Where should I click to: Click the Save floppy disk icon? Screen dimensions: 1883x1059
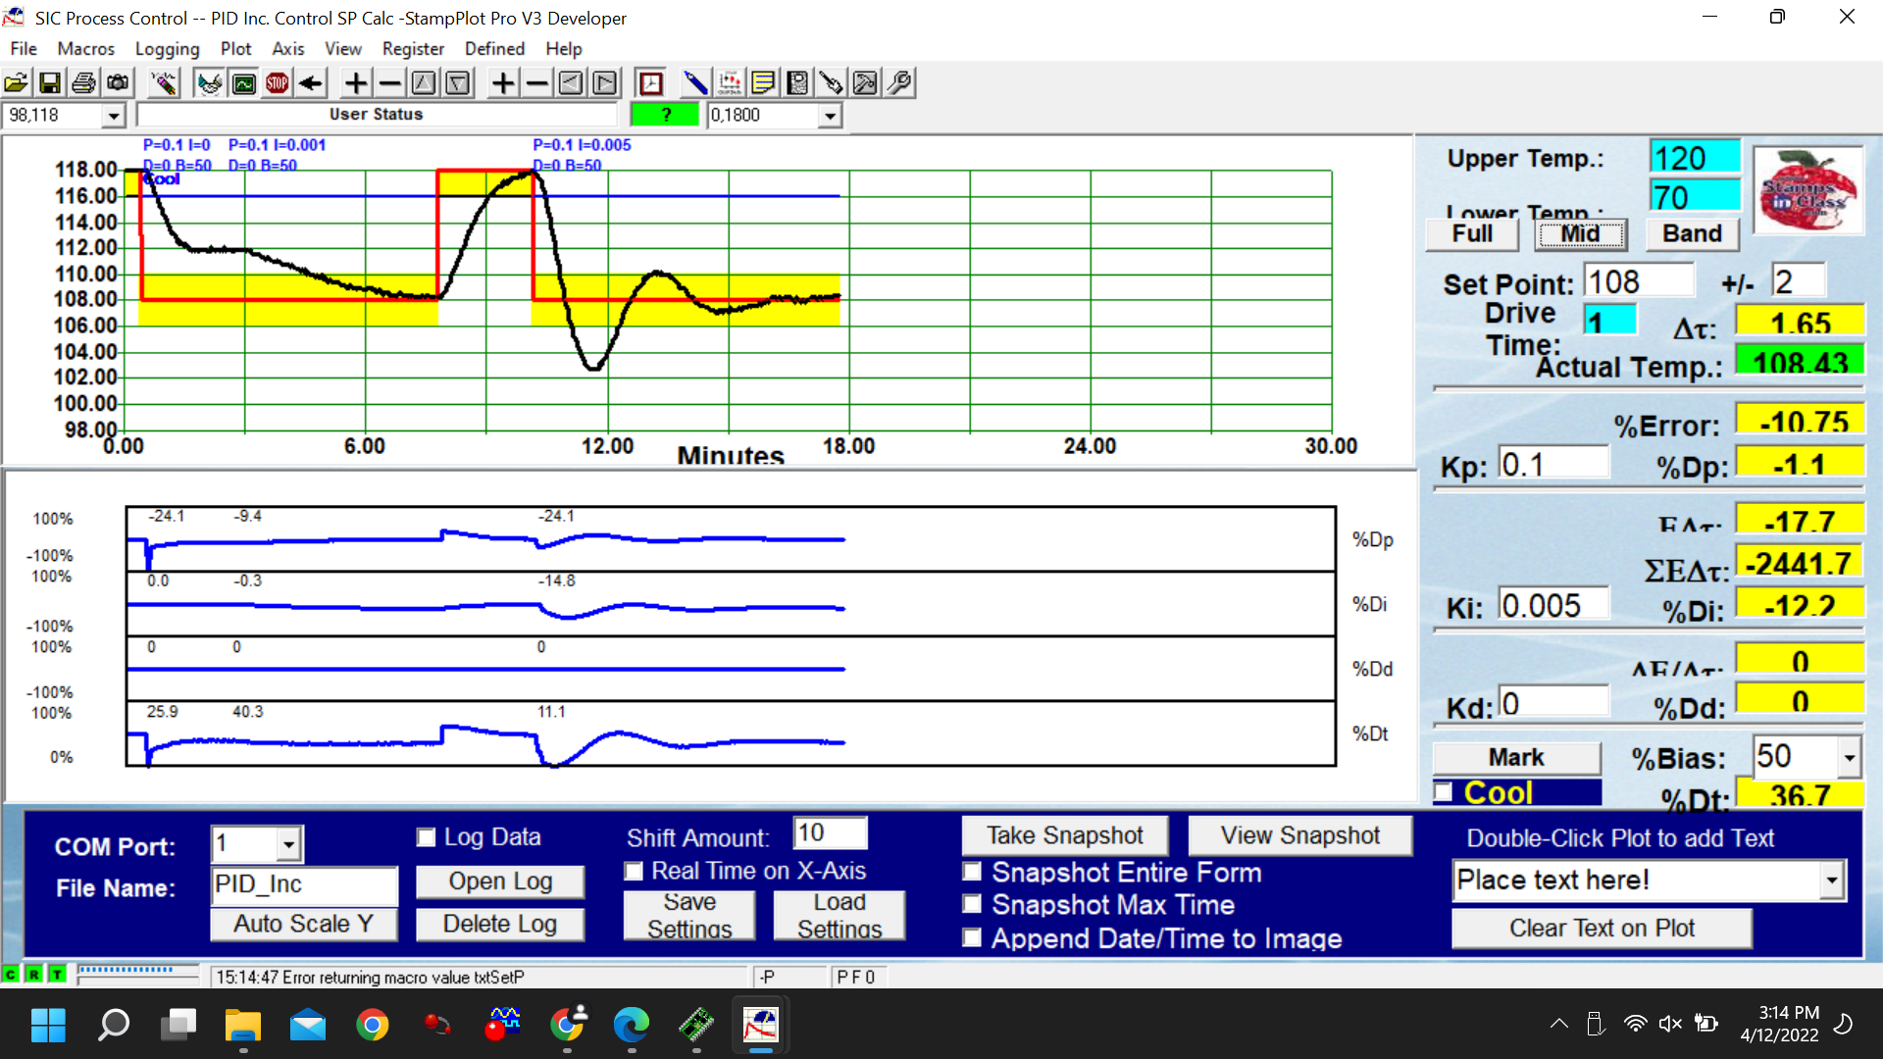pyautogui.click(x=50, y=83)
